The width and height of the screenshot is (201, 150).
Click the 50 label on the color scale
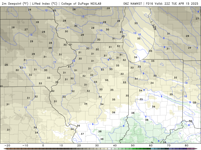point(133,145)
